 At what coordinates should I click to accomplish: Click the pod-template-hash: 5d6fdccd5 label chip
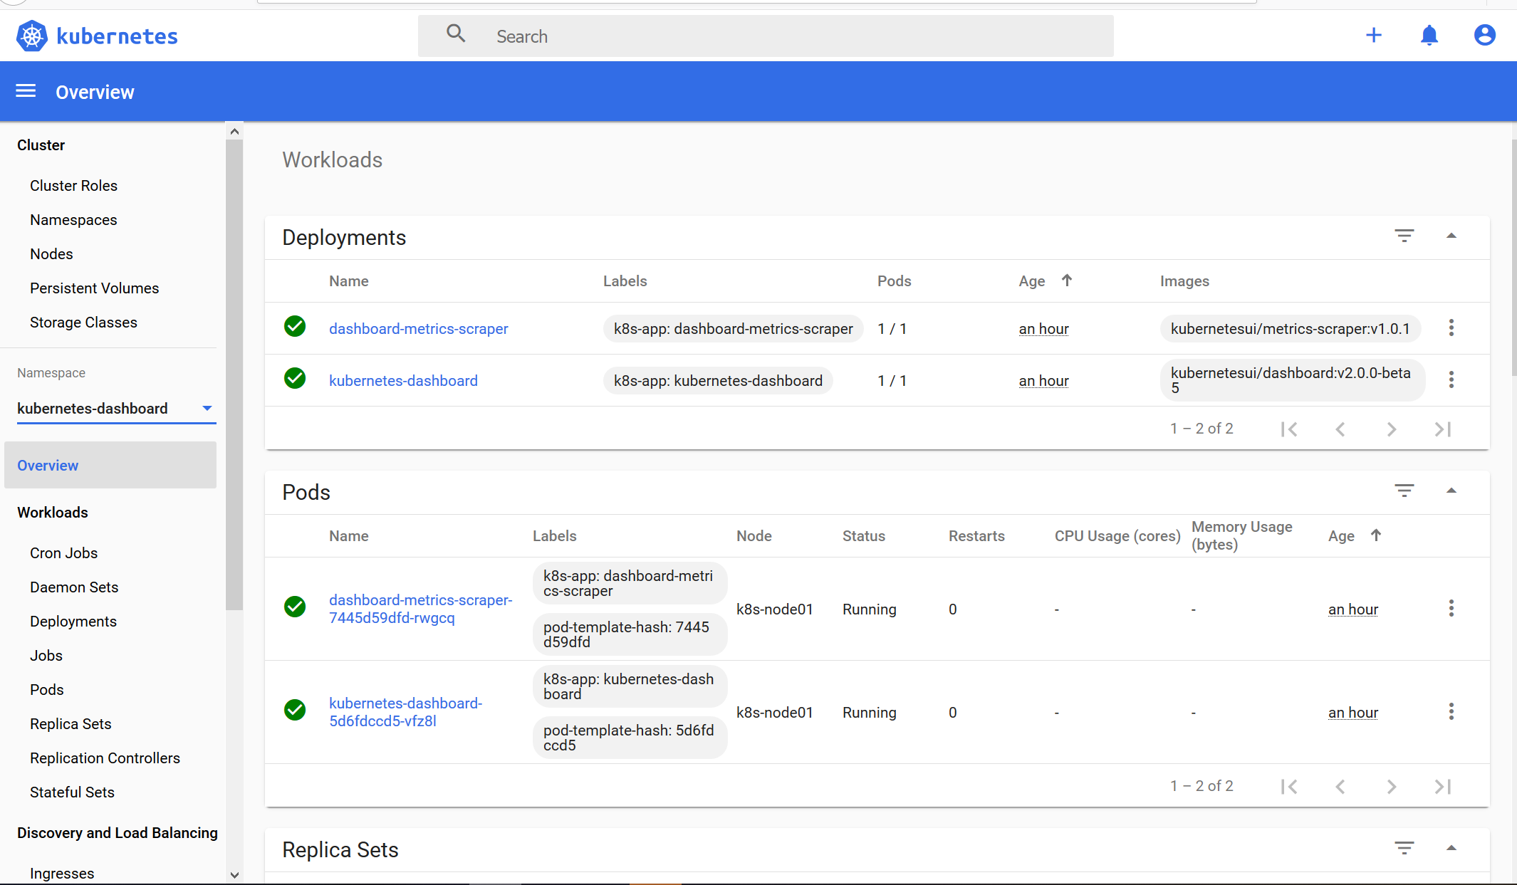630,738
